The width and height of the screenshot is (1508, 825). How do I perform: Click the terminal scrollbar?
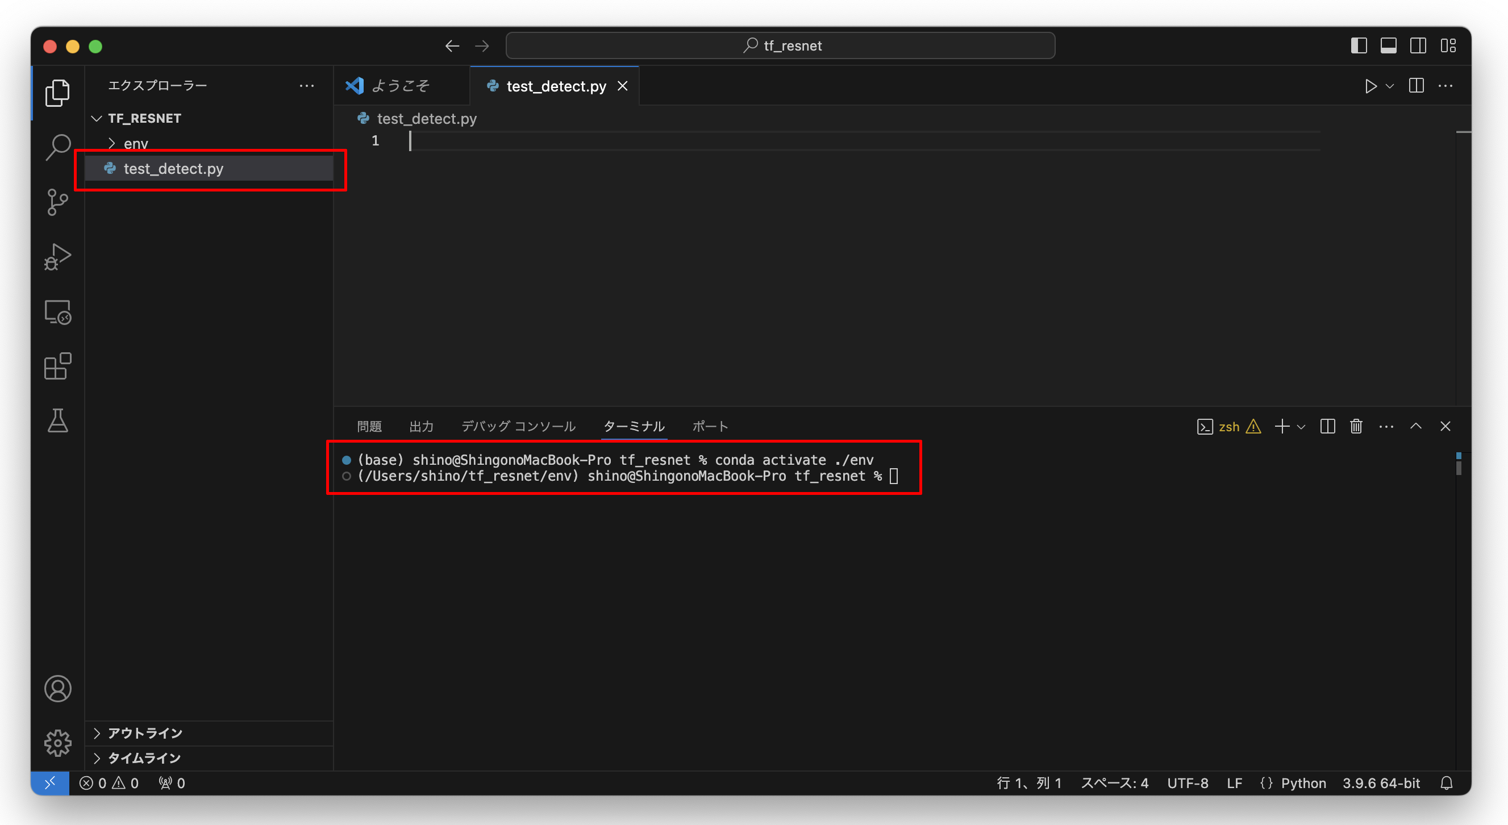1458,467
